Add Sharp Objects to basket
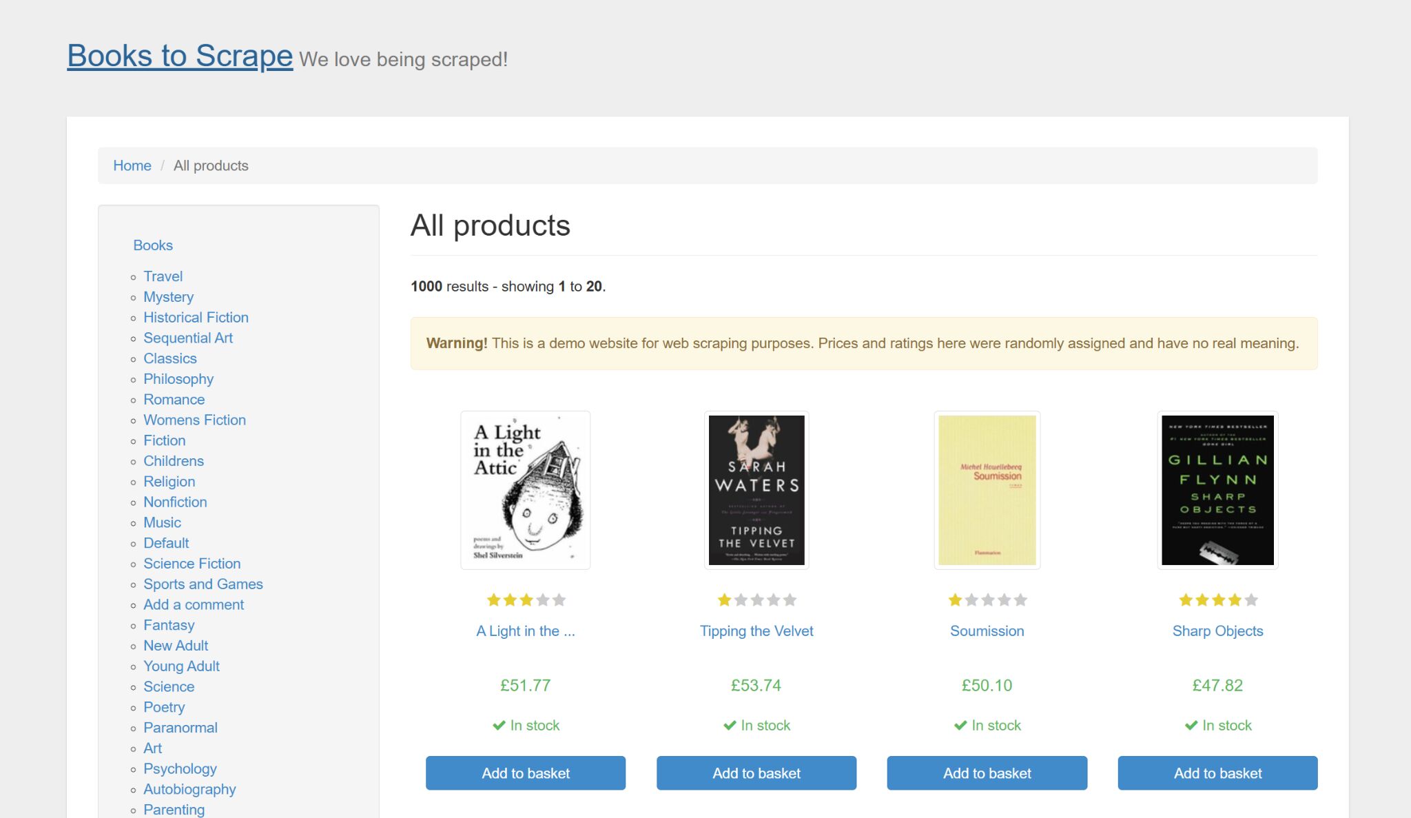This screenshot has height=818, width=1411. pyautogui.click(x=1217, y=773)
